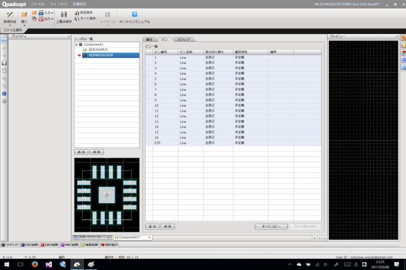Click the small orange folder icon beside 入力
The width and height of the screenshot is (406, 270).
(x=34, y=13)
